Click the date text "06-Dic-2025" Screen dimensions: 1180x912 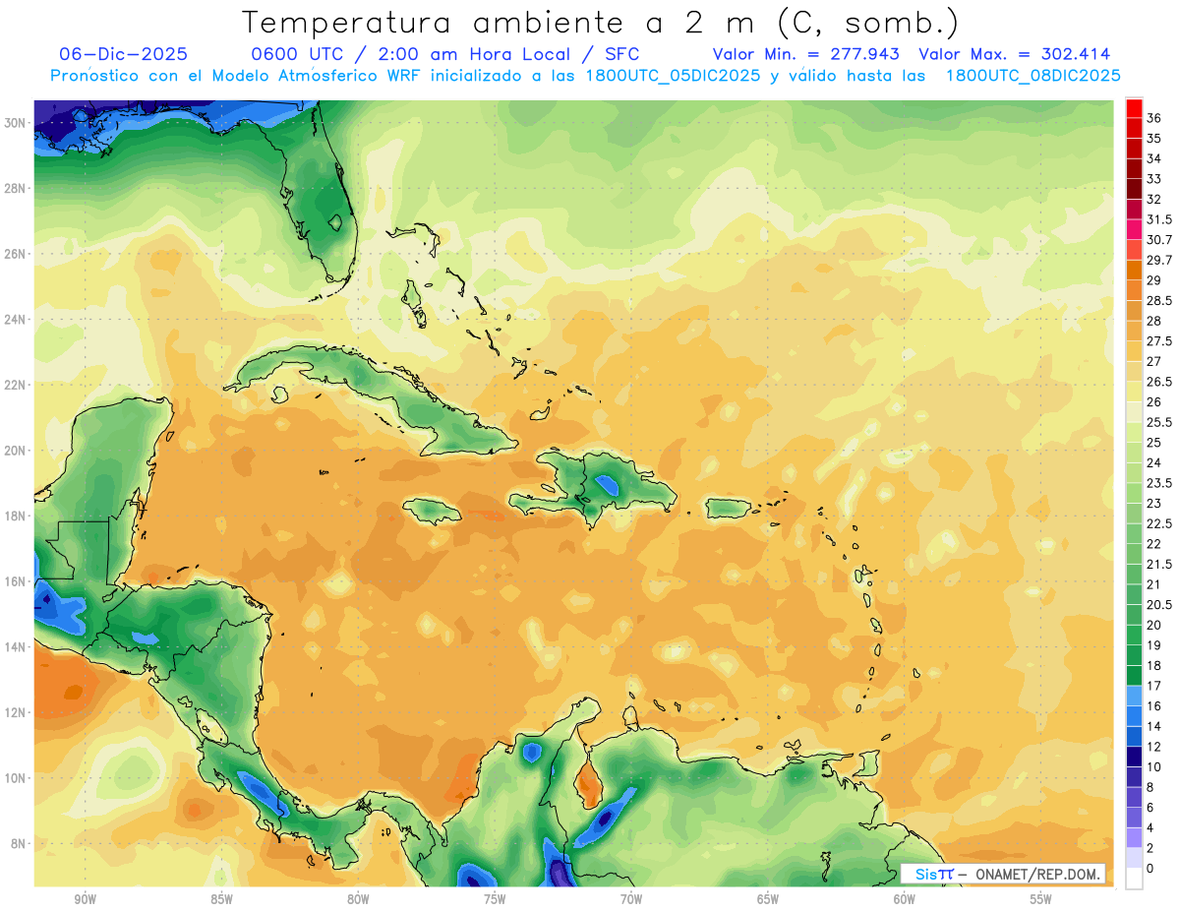point(123,54)
